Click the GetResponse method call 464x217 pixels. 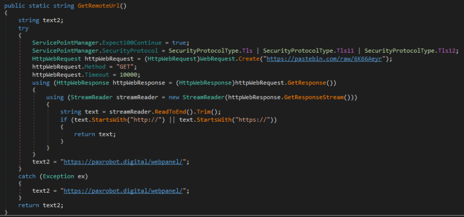tap(306, 82)
